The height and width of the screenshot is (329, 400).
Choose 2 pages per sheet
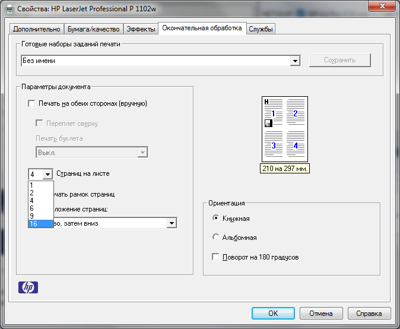click(x=41, y=193)
